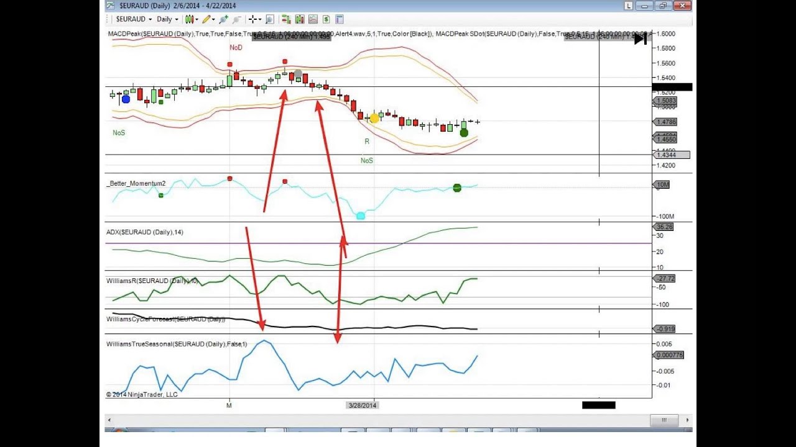The image size is (796, 447).
Task: Click the L link button in title bar
Action: (x=629, y=6)
